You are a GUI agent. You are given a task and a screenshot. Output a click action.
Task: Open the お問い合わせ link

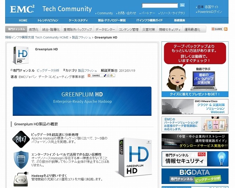(x=127, y=13)
